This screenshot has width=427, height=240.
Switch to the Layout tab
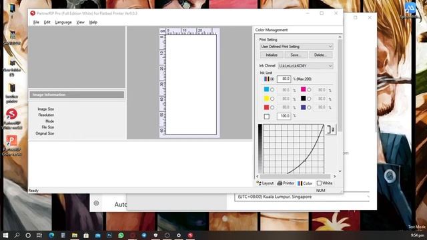(265, 183)
